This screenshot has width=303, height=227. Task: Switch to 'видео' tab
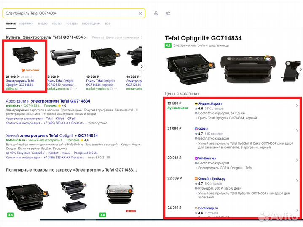coord(43,24)
